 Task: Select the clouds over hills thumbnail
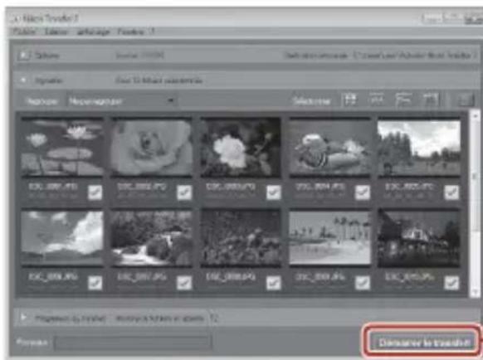click(62, 237)
